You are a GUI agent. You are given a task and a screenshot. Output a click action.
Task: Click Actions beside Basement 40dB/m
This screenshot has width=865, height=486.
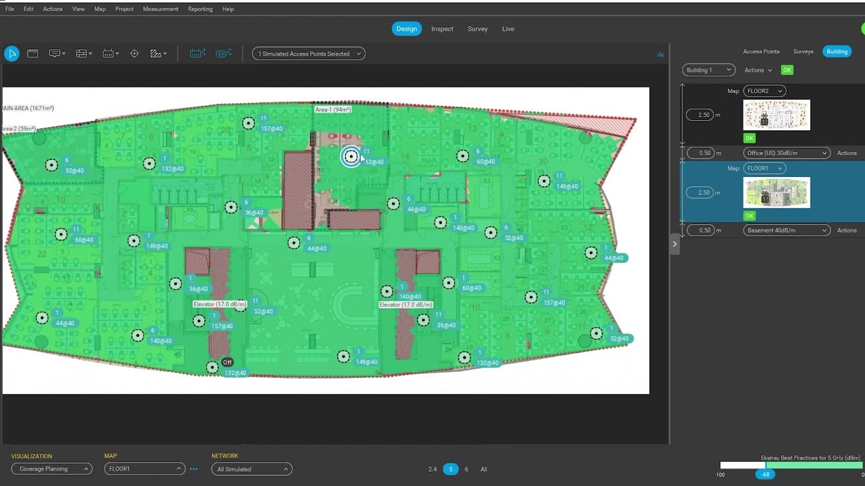pos(847,230)
